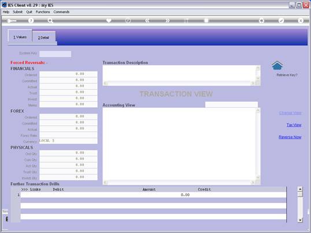Click the drills table scroll-up arrow

(300, 189)
